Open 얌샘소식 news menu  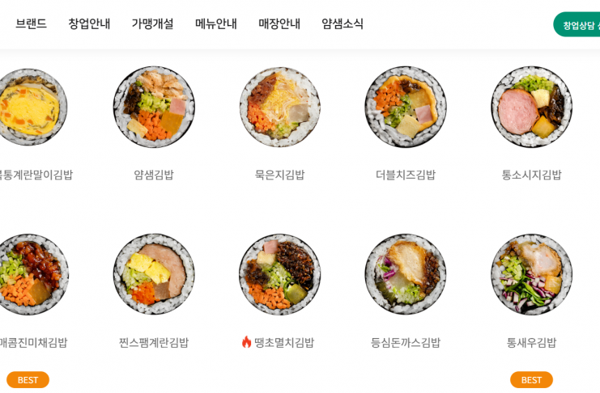click(x=343, y=23)
